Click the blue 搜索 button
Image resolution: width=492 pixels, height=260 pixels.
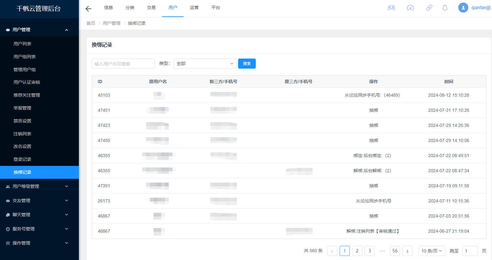[247, 64]
